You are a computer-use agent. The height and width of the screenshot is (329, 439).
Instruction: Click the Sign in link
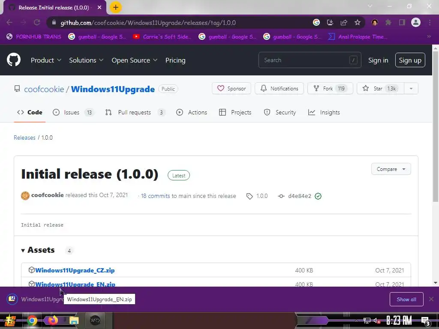tap(378, 60)
